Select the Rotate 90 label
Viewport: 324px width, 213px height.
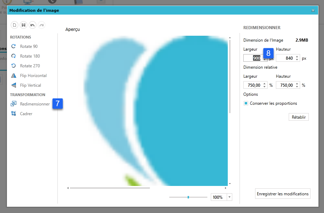click(x=29, y=46)
